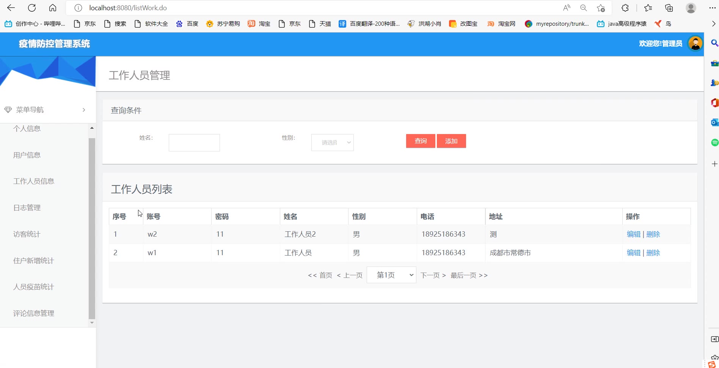The width and height of the screenshot is (719, 368).
Task: Open the java高级程序猿 bookmark
Action: (x=622, y=24)
